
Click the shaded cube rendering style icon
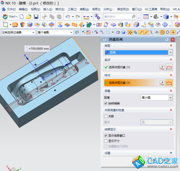(x=166, y=17)
